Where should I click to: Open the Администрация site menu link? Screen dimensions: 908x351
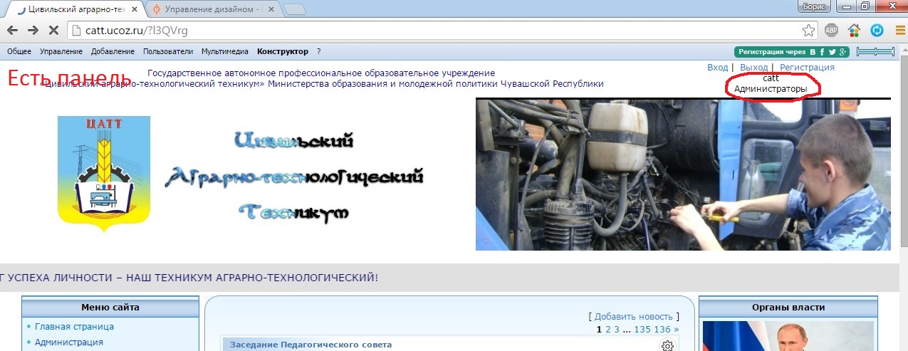[x=68, y=342]
